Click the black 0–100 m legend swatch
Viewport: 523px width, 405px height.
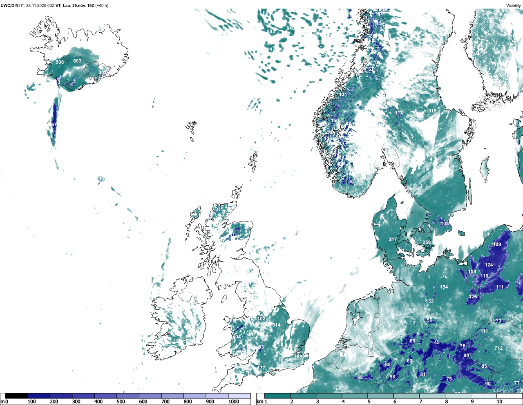tap(16, 396)
